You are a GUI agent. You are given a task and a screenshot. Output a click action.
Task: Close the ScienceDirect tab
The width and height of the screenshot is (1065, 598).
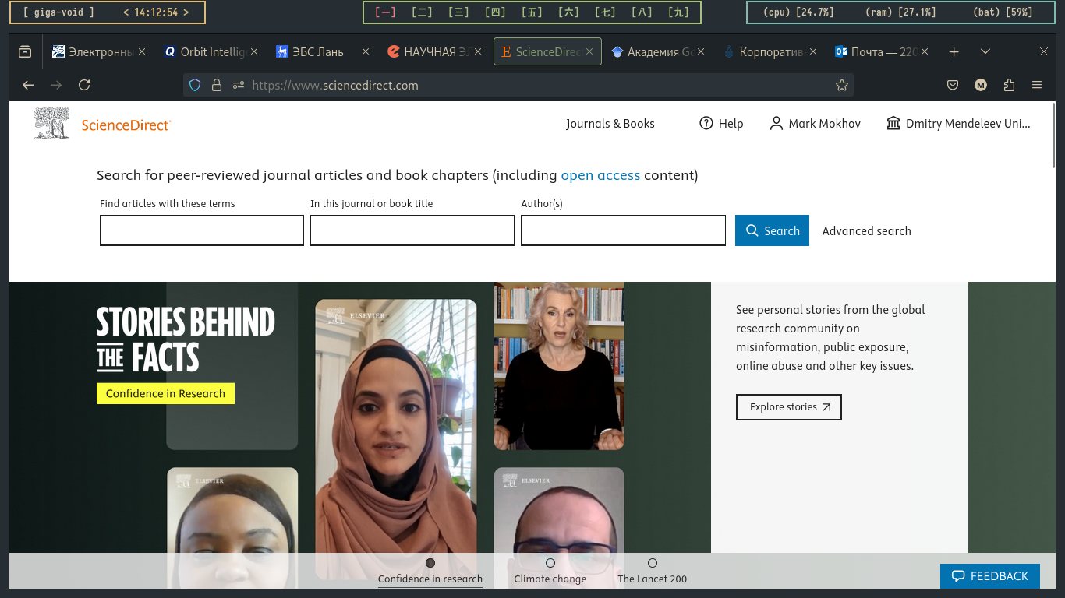point(590,52)
